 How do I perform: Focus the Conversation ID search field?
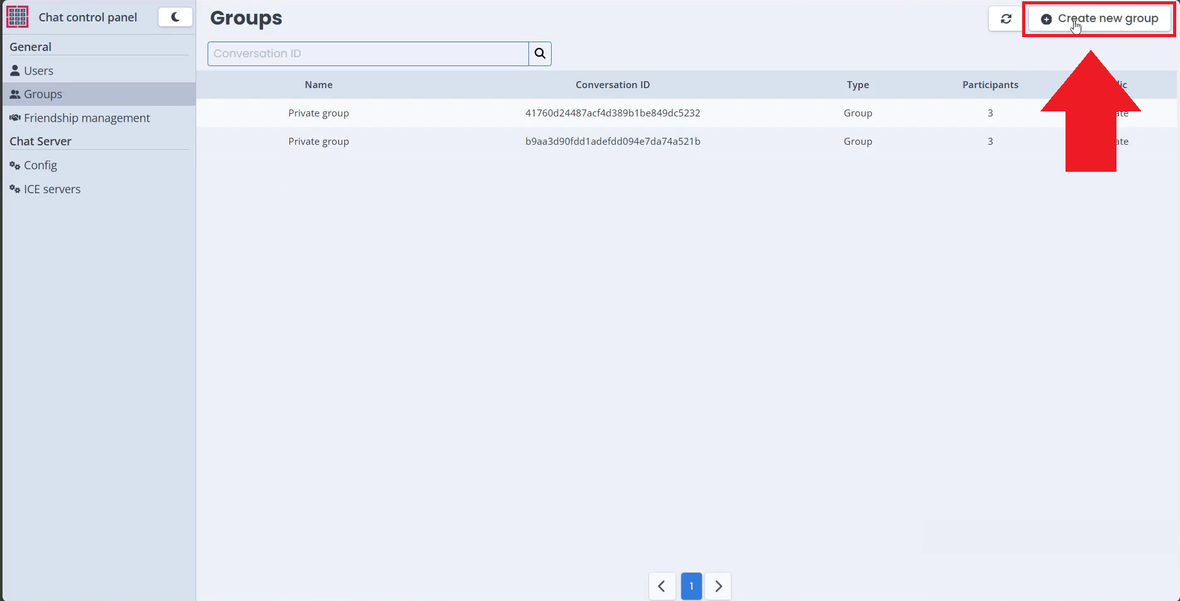(x=368, y=53)
